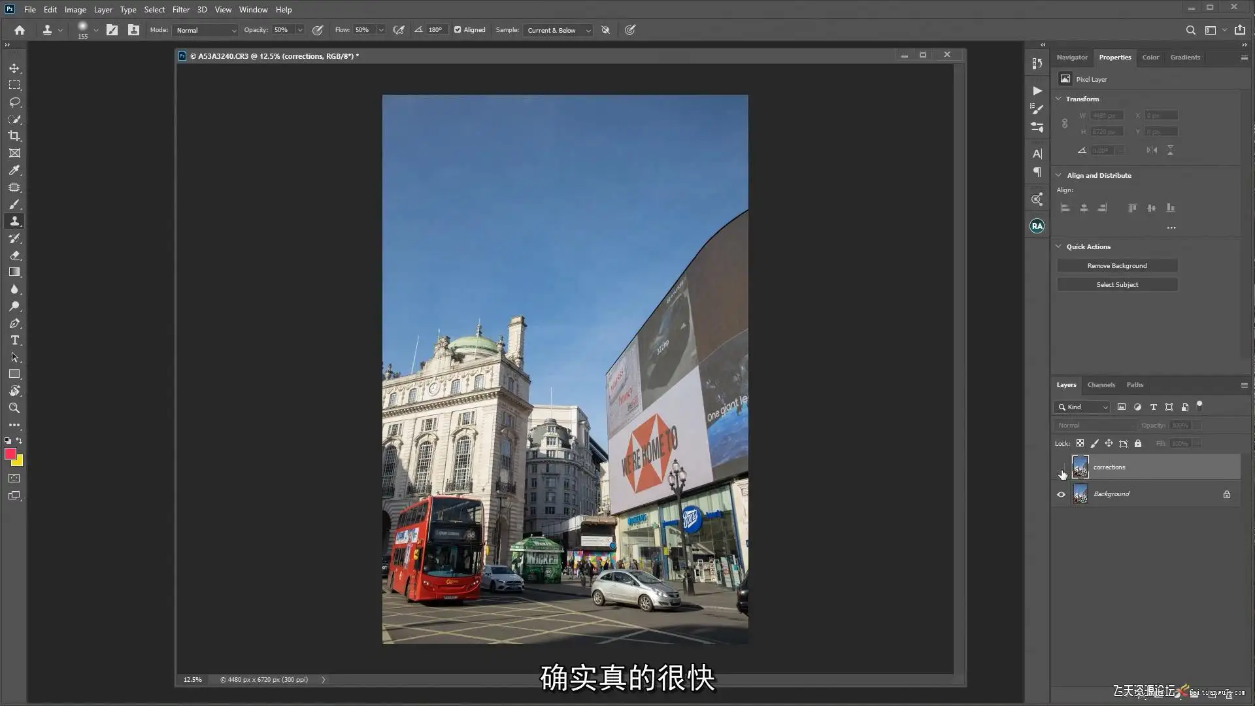Image resolution: width=1255 pixels, height=706 pixels.
Task: Hide the Background layer
Action: click(1061, 494)
